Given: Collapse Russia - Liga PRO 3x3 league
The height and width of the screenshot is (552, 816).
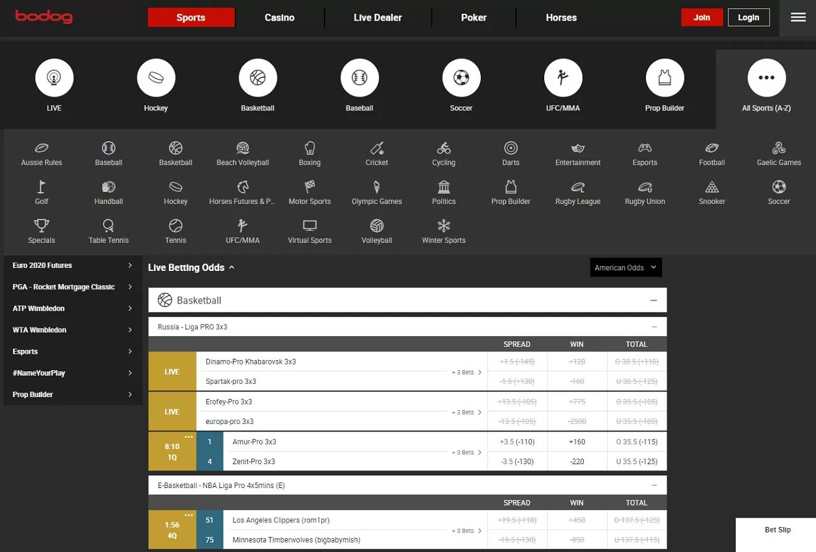Looking at the screenshot, I should [x=654, y=327].
